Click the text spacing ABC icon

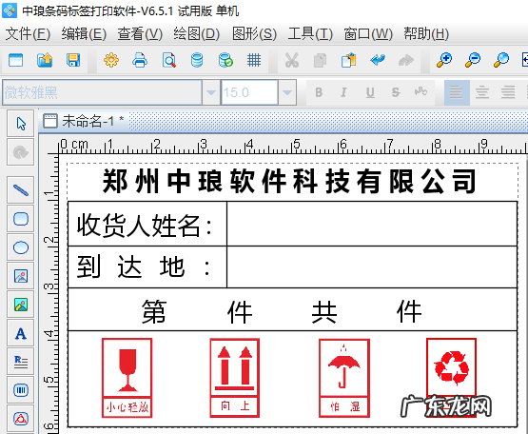tap(420, 91)
